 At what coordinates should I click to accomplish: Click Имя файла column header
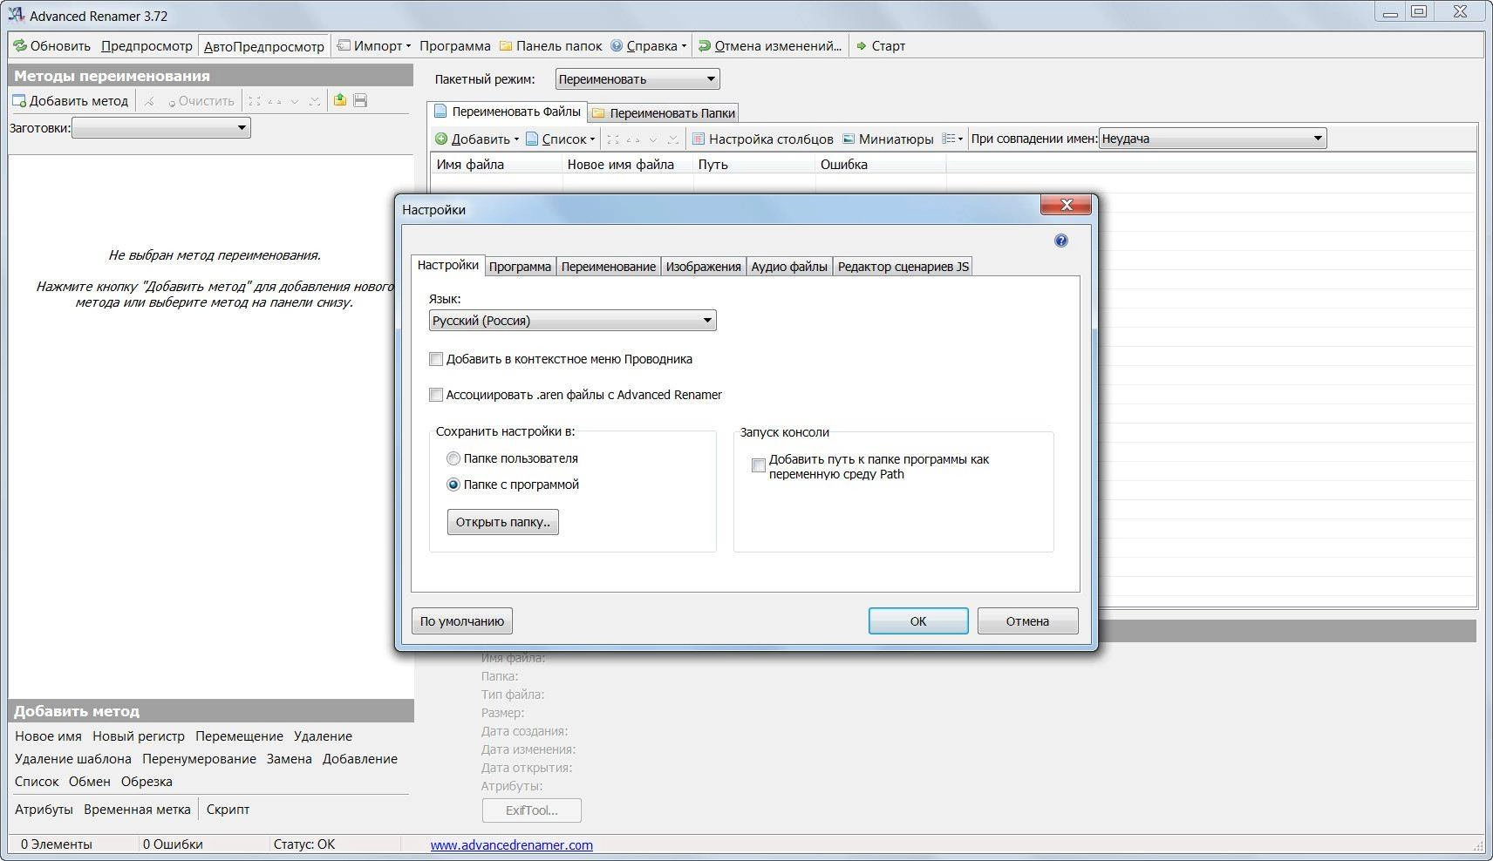pos(497,165)
